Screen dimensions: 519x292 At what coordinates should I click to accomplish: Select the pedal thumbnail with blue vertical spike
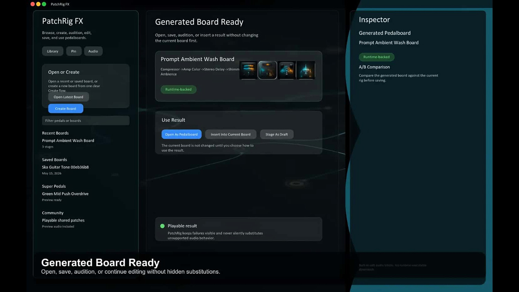(x=306, y=70)
